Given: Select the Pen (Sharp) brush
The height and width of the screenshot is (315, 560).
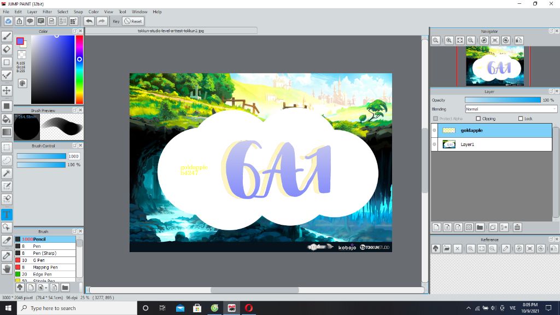Looking at the screenshot, I should 45,253.
